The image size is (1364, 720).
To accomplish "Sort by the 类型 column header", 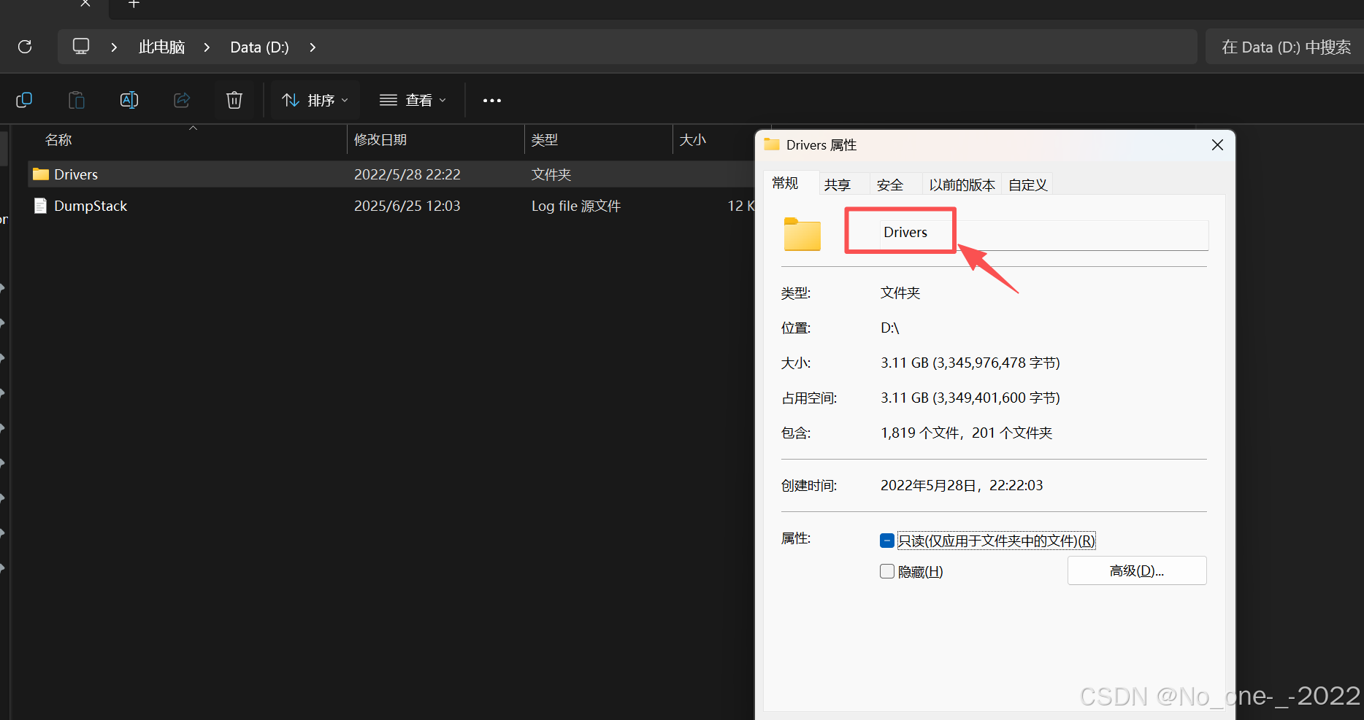I will tap(545, 139).
